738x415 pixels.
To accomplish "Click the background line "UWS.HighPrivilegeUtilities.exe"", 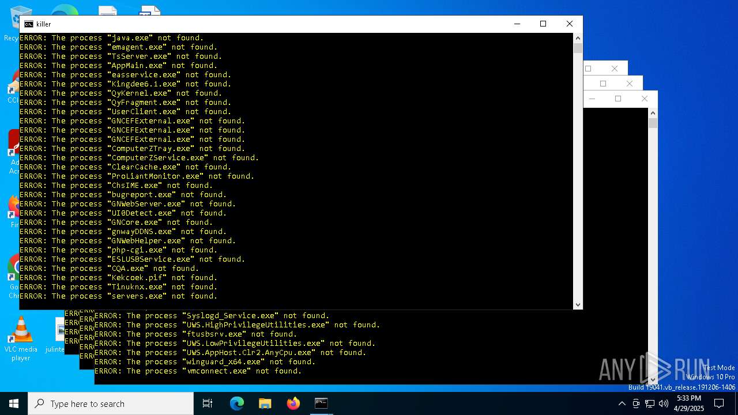I will click(x=238, y=325).
